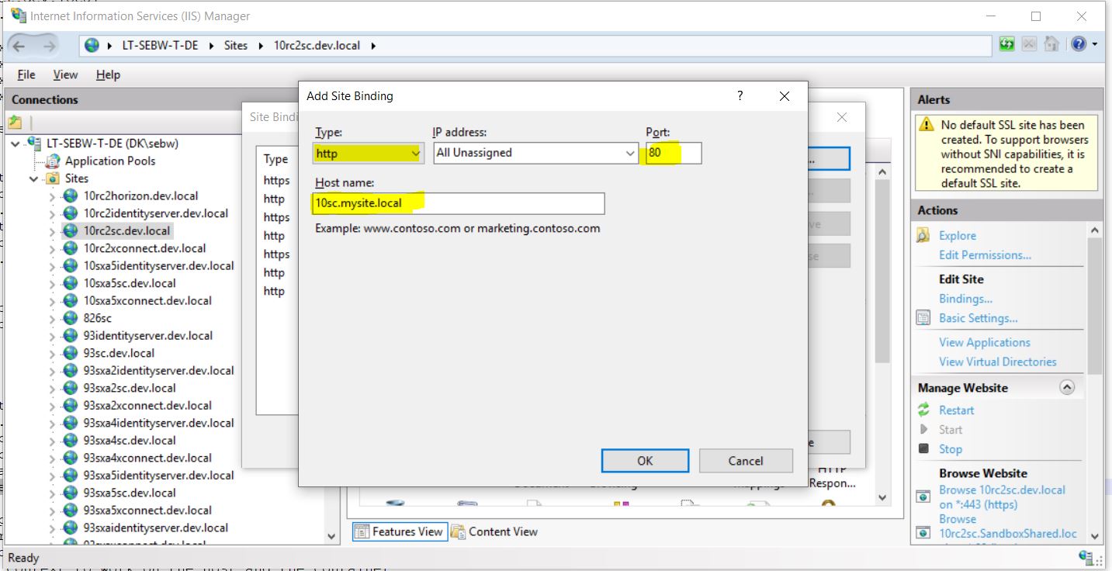Click the features pane vertical scrollbar
The image size is (1112, 571).
[x=882, y=272]
